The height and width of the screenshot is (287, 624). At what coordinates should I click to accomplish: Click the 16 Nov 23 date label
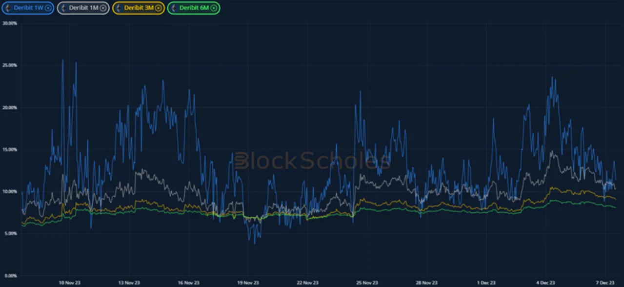[x=189, y=283]
